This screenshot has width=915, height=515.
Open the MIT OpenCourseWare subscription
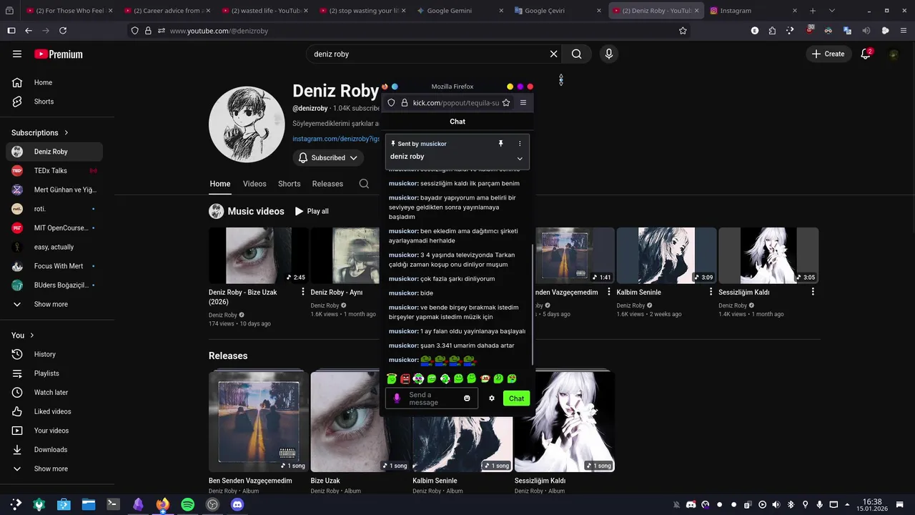[x=54, y=227]
